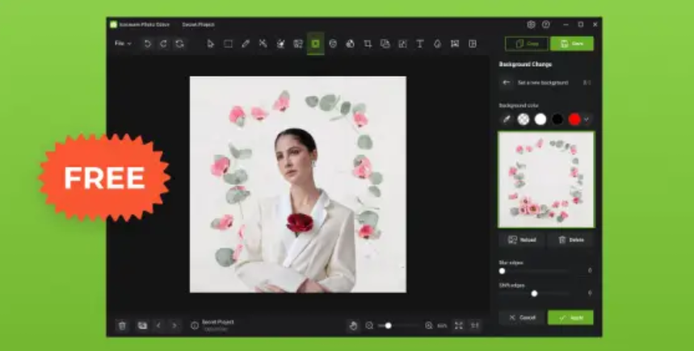
Task: Click the Copy button
Action: pyautogui.click(x=527, y=44)
